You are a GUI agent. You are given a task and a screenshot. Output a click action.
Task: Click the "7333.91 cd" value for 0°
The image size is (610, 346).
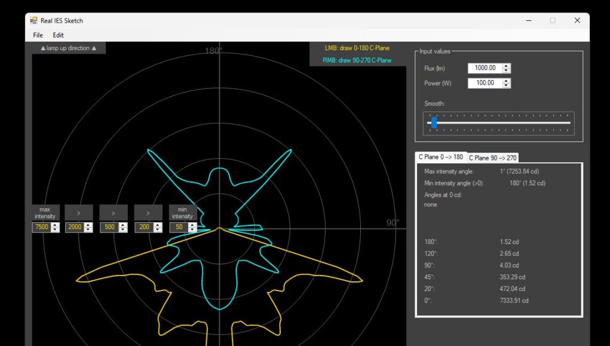tap(514, 301)
